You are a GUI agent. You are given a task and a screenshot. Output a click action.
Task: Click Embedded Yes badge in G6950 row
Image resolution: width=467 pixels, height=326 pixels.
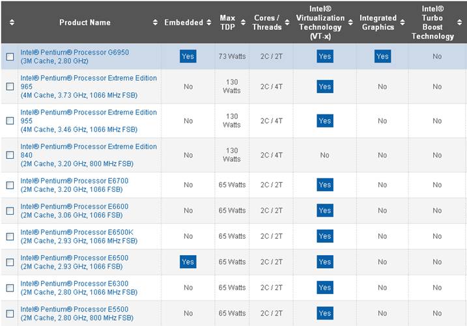[x=188, y=56]
